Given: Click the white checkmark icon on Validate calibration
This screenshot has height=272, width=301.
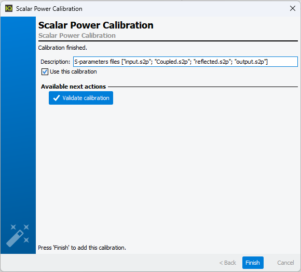Looking at the screenshot, I should click(57, 98).
